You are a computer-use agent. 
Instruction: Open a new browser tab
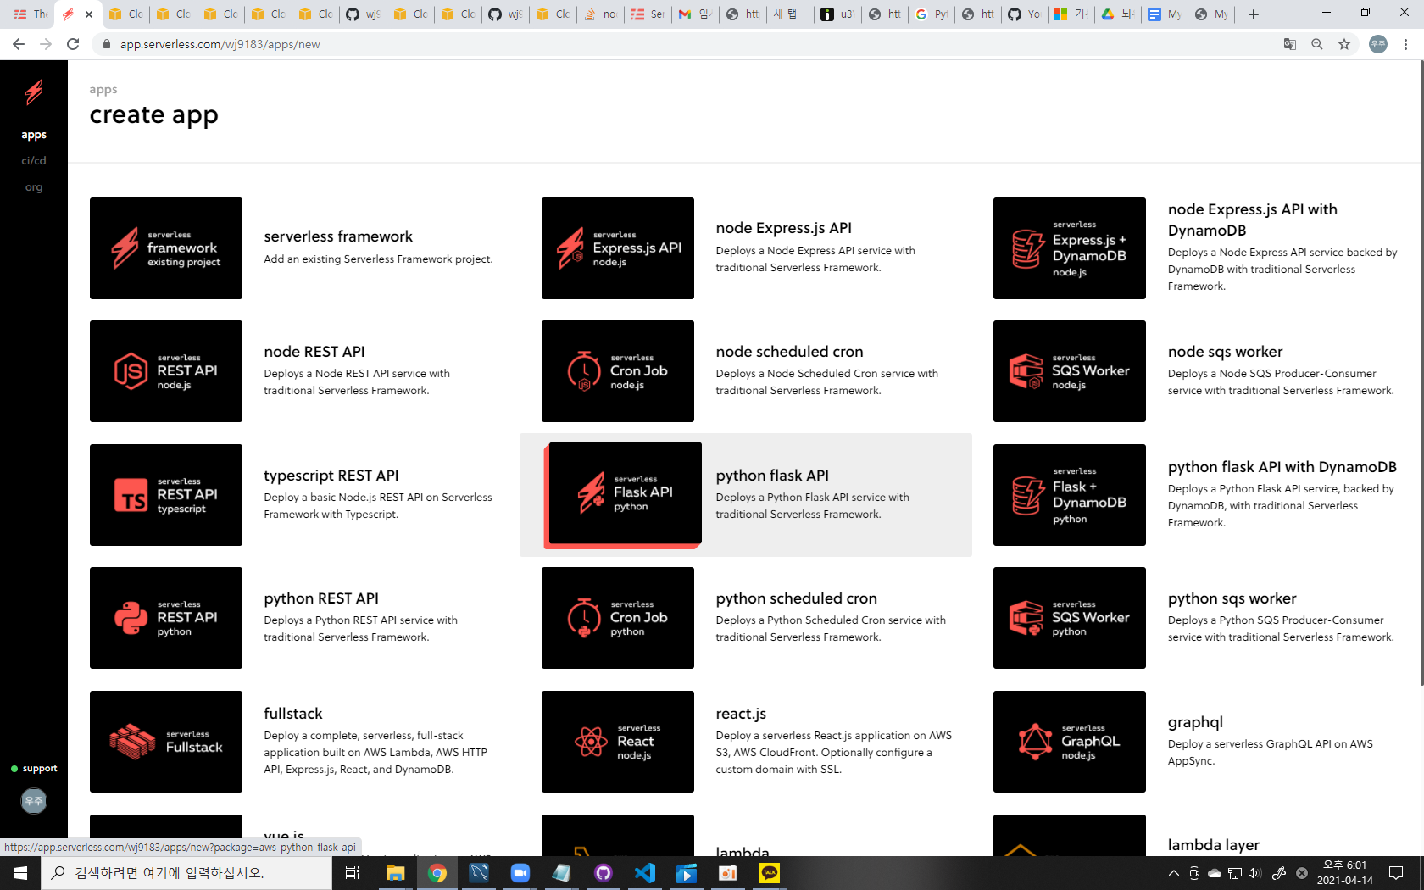pyautogui.click(x=1254, y=14)
